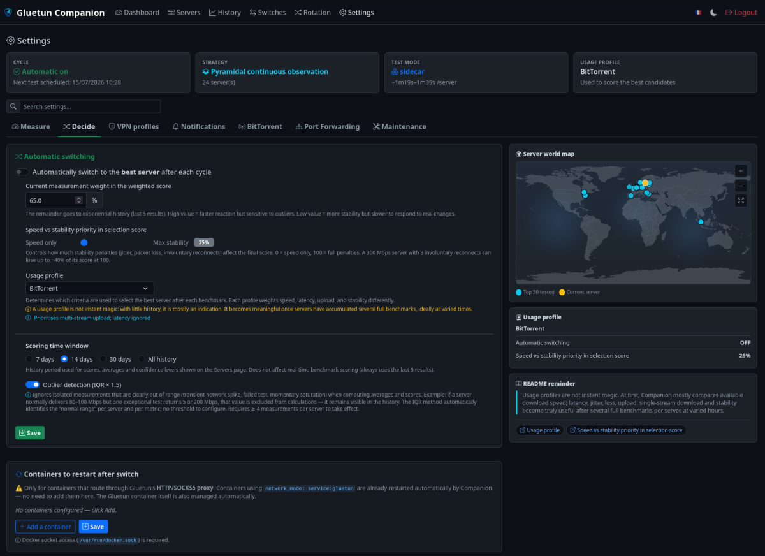Turn off Outlier detection toggle

pos(33,384)
